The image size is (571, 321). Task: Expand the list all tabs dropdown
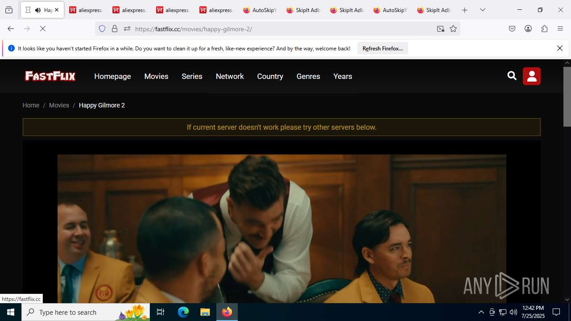483,10
